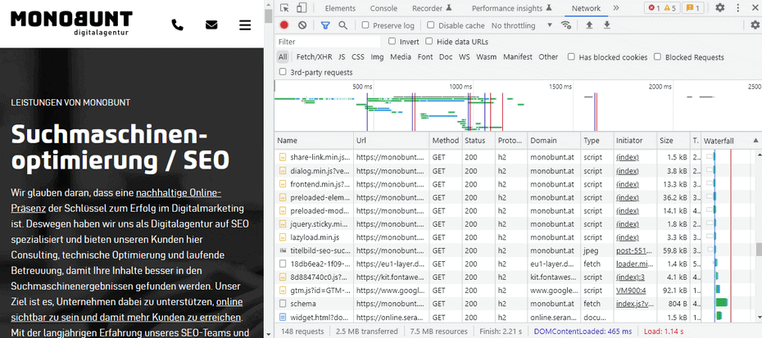Filter requests by Wasm
This screenshot has height=338, width=762.
point(486,56)
